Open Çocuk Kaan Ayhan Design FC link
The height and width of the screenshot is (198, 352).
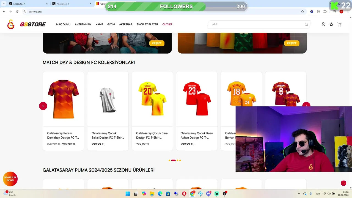tap(197, 135)
